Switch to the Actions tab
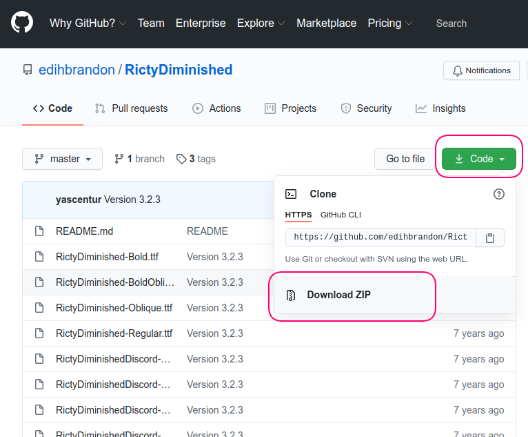 pos(216,108)
